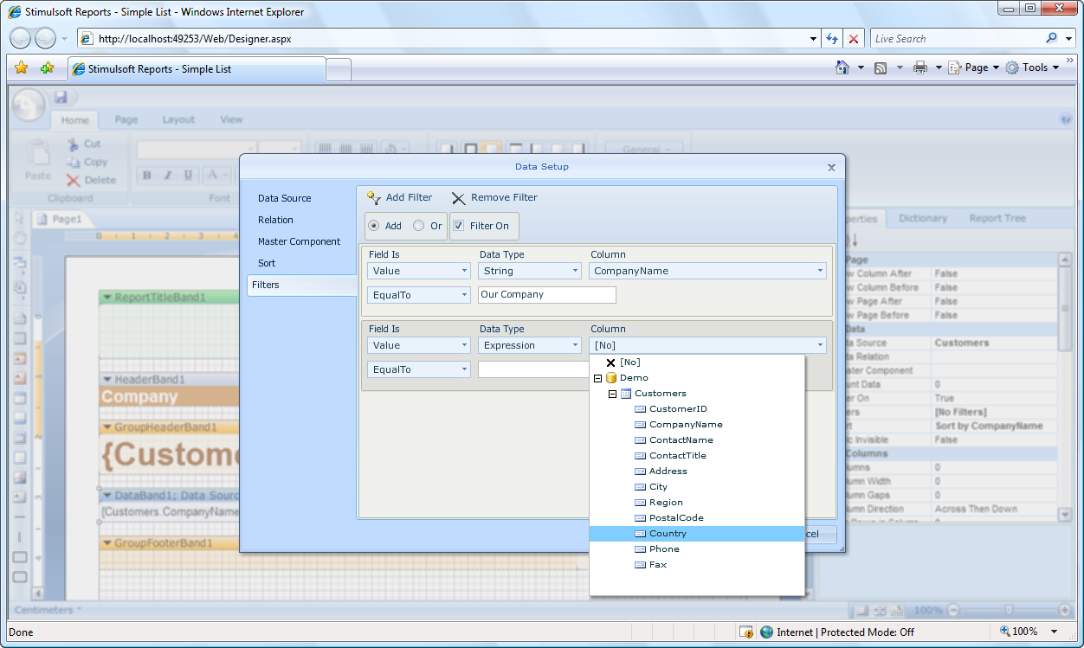Click the browser Refresh icon

pos(832,39)
